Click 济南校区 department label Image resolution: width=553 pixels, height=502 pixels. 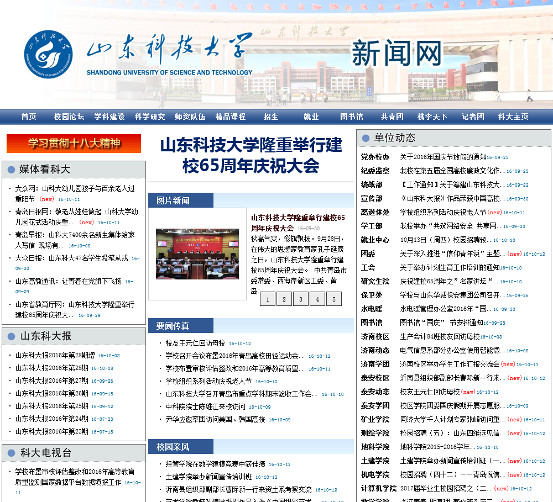pyautogui.click(x=375, y=336)
